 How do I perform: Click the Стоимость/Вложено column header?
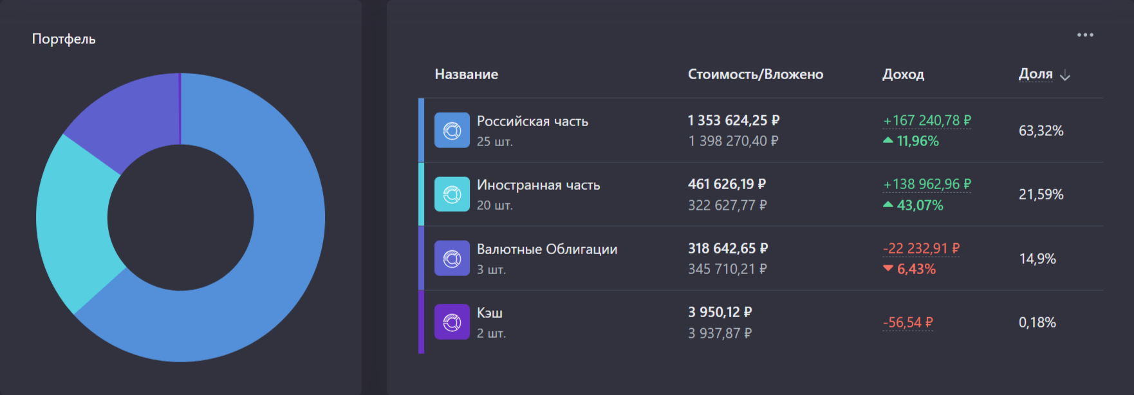[755, 75]
